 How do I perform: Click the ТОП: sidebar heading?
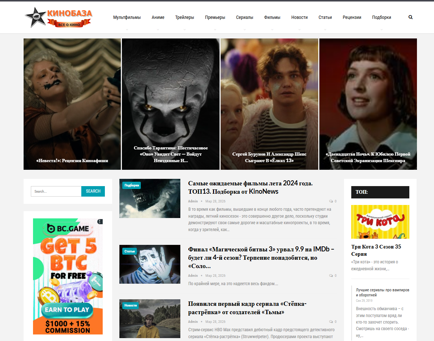point(380,192)
